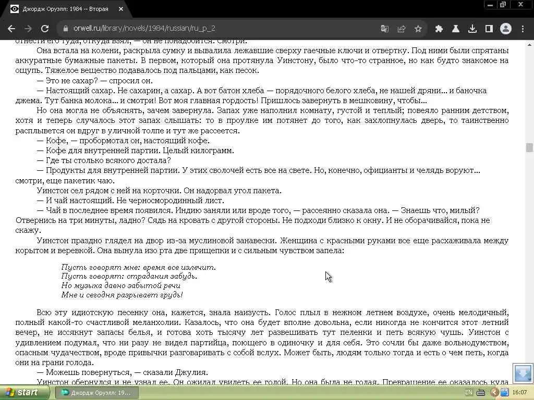Click the text "Можешь повернуться, — сказали Джулия."
The height and width of the screenshot is (400, 534).
coord(127,372)
